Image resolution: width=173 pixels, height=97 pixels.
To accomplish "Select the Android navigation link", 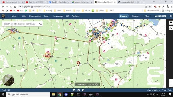I will [75, 16].
